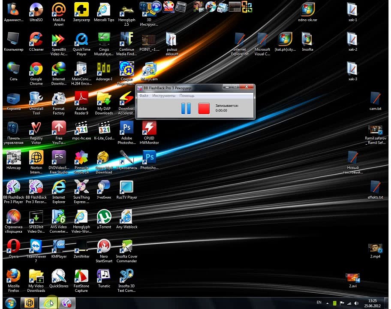Select the Insofta 3D Text Commander icon
This screenshot has height=309, width=391.
coord(126,281)
